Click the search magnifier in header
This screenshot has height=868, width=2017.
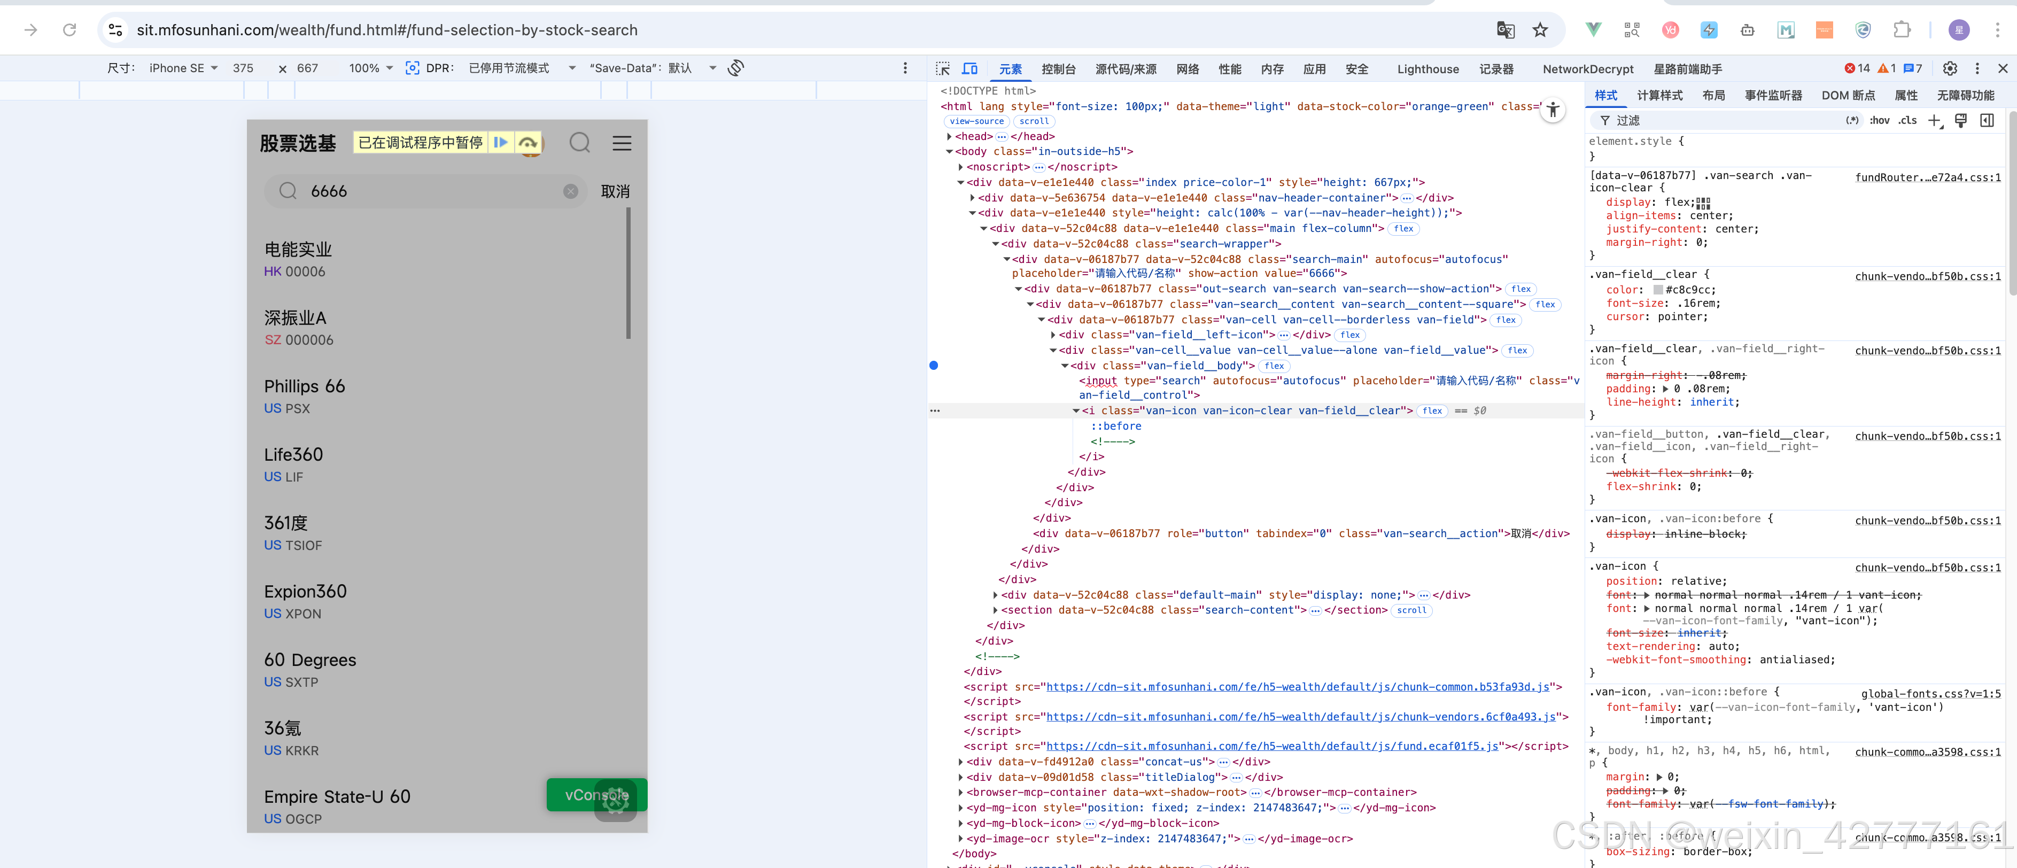click(x=579, y=143)
